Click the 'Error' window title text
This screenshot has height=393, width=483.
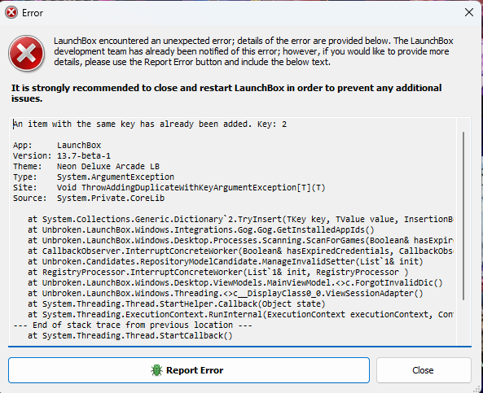point(33,13)
